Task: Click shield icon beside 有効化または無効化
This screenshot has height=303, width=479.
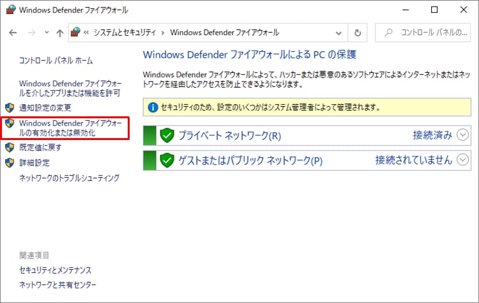Action: [x=10, y=123]
